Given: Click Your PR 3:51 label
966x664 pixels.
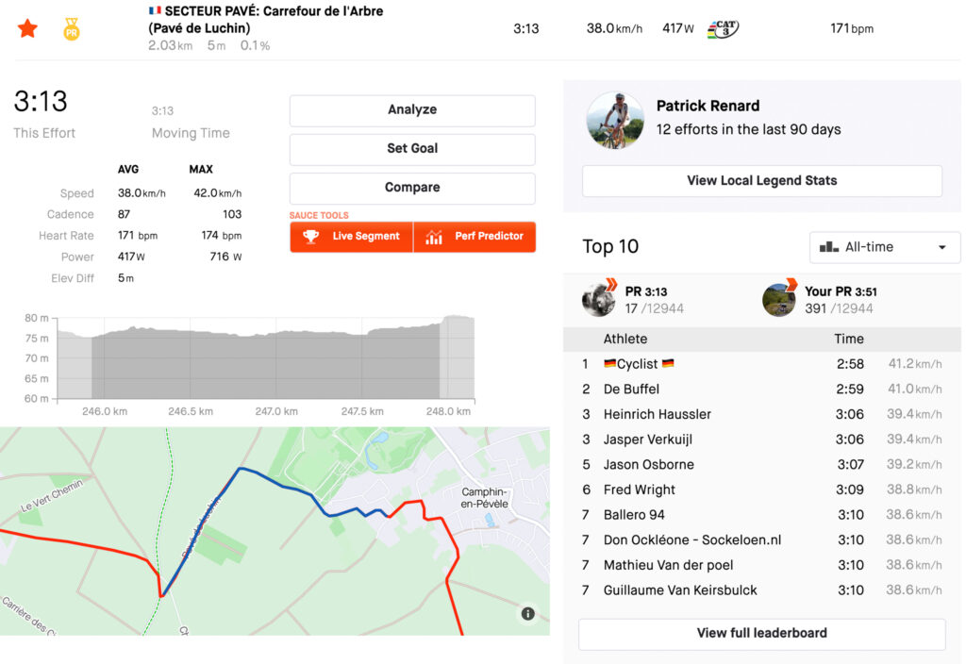Looking at the screenshot, I should [841, 292].
